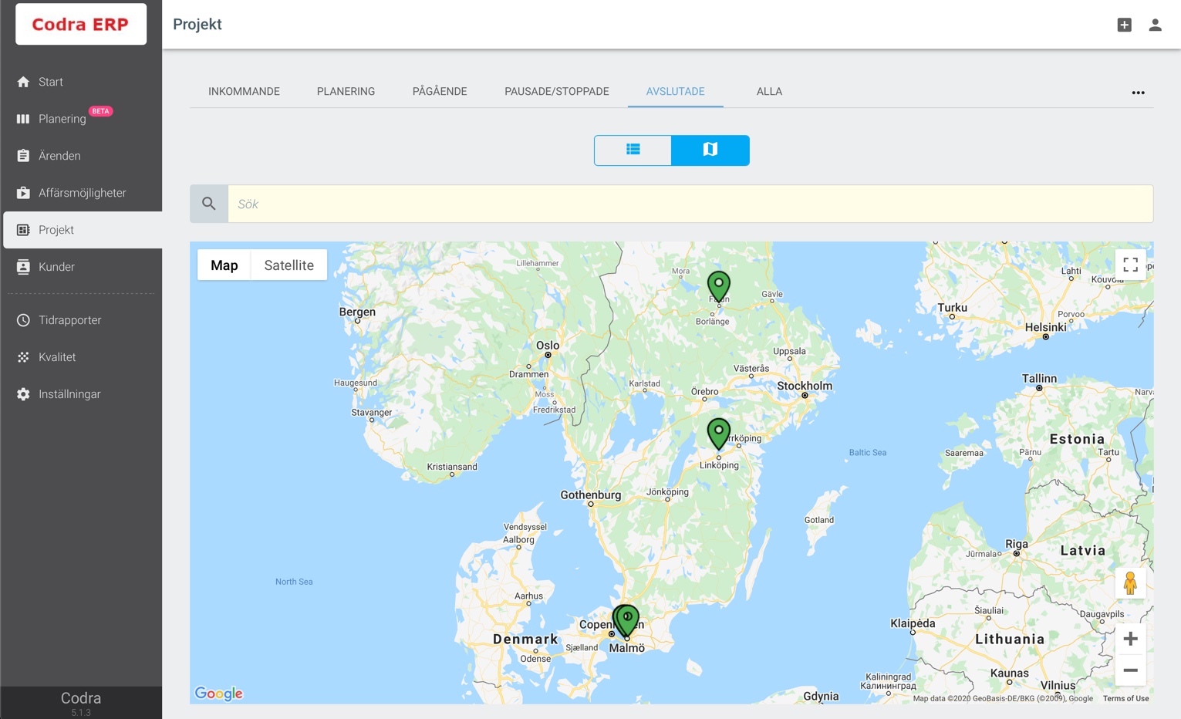Open the PÅGÅENDE tab
The height and width of the screenshot is (719, 1181).
440,91
